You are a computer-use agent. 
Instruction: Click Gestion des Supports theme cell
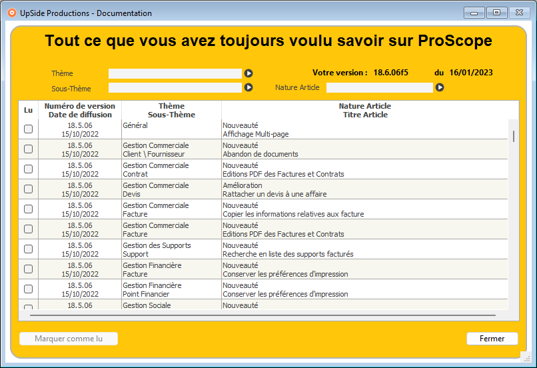coord(157,245)
